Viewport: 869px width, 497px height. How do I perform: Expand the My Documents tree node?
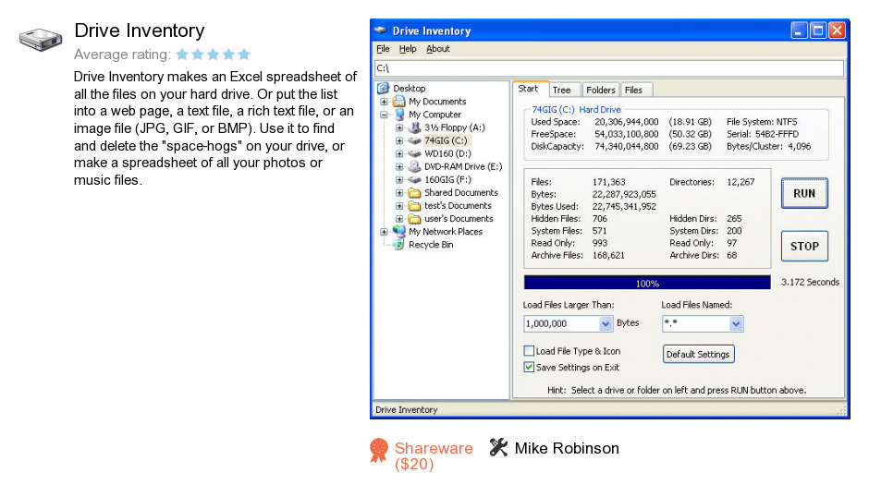coord(384,102)
